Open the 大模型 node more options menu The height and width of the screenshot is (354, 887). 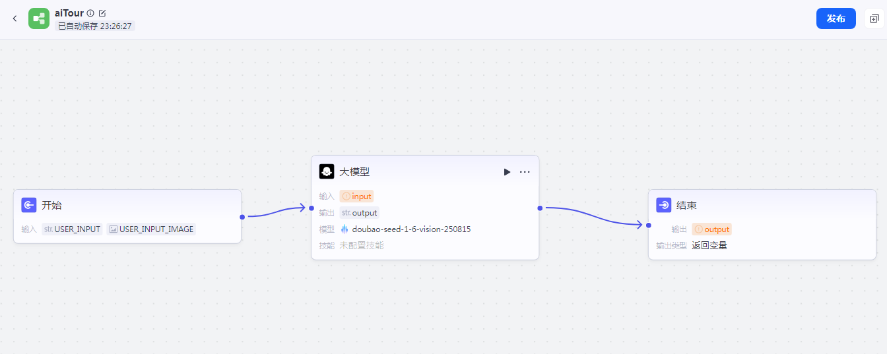[x=525, y=172]
